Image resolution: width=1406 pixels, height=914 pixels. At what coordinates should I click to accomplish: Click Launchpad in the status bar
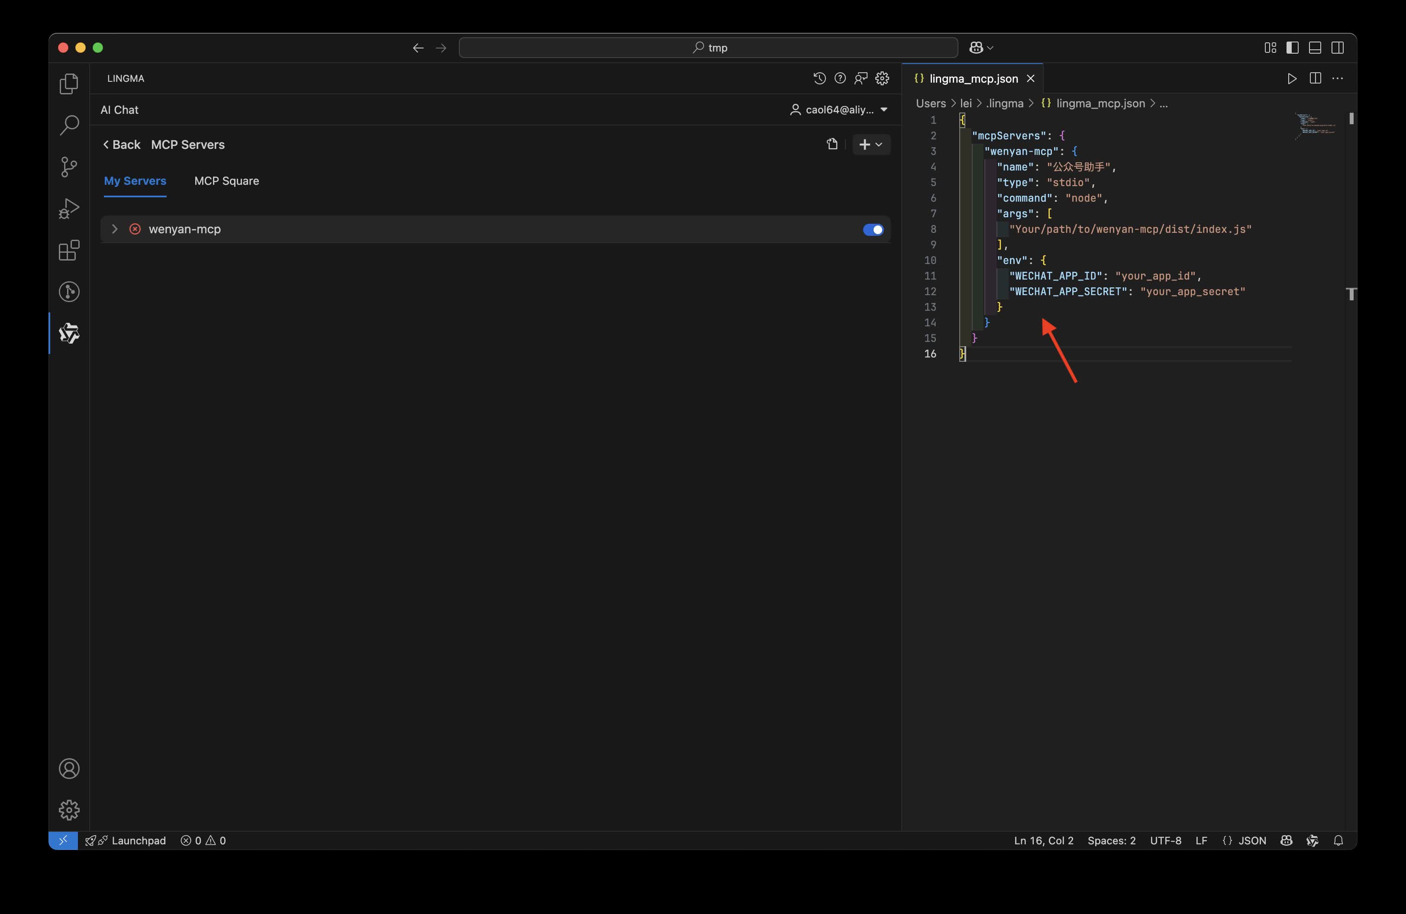[126, 840]
